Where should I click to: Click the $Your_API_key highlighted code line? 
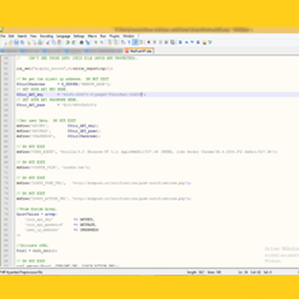81,95
